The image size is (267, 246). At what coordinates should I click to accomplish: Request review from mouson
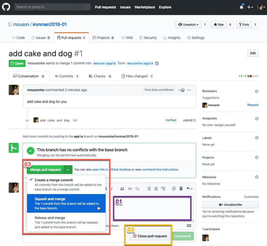click(253, 105)
